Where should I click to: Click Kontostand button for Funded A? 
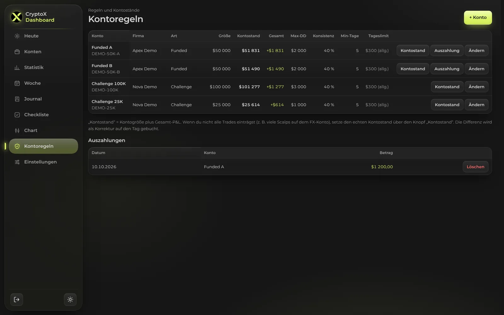pyautogui.click(x=413, y=50)
